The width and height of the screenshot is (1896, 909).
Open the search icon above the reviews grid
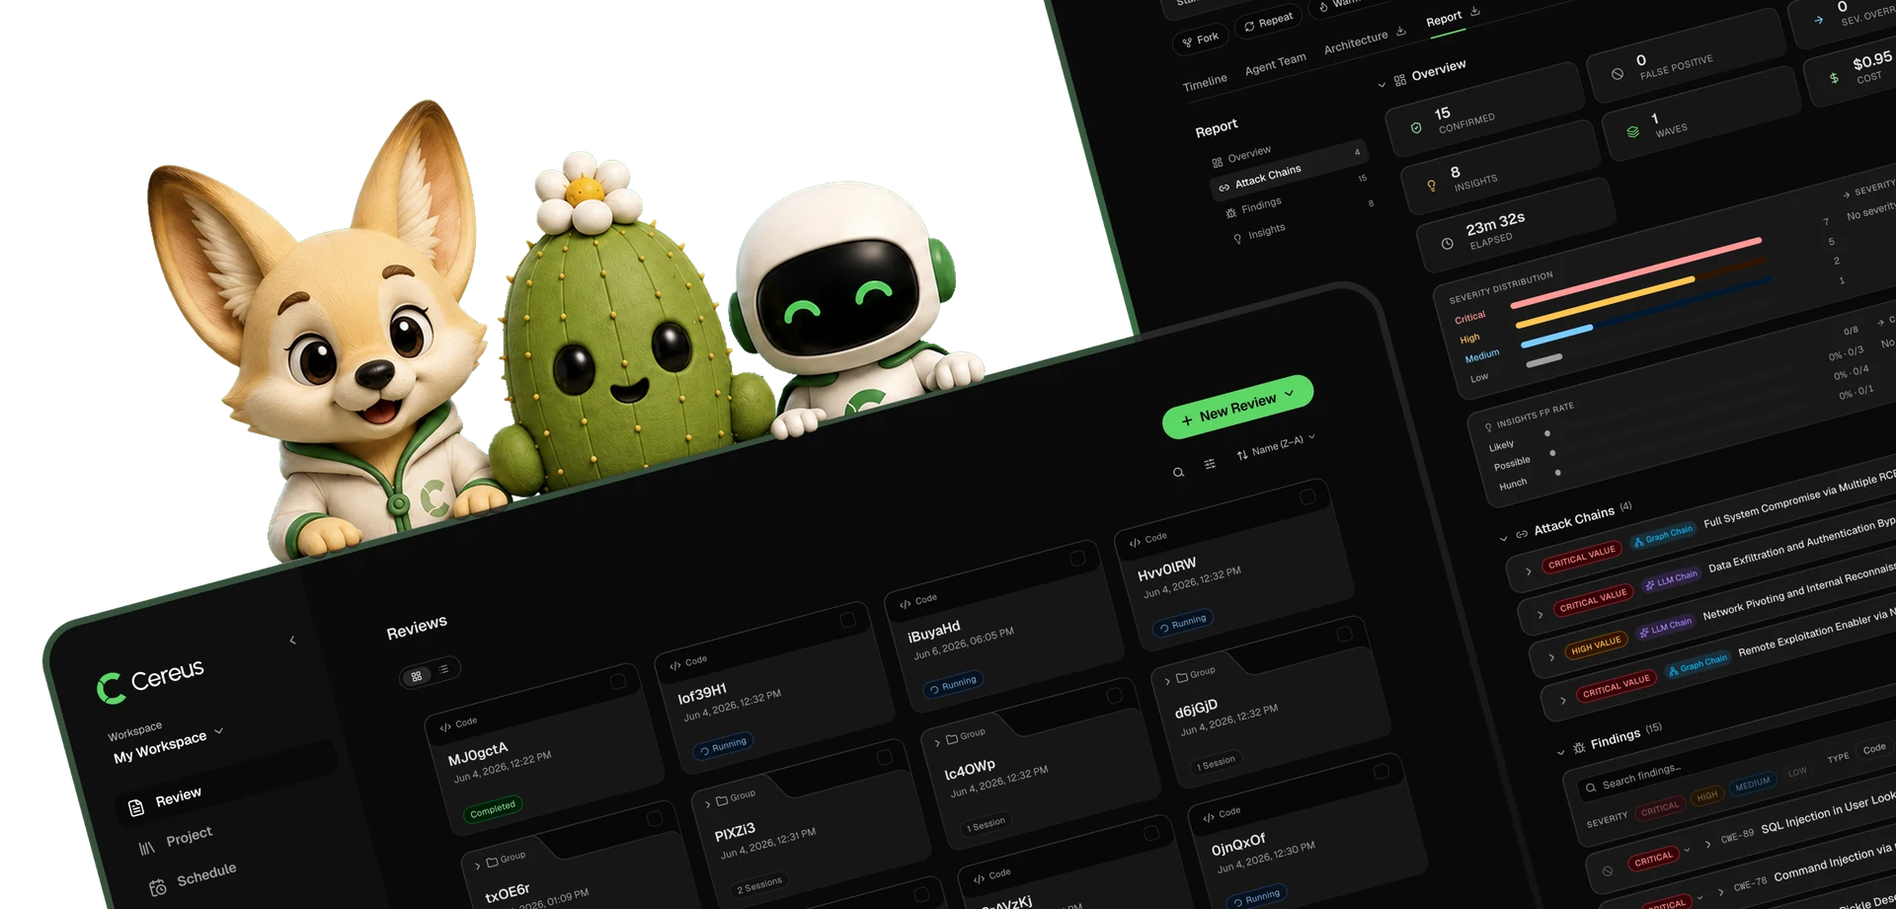(1178, 473)
